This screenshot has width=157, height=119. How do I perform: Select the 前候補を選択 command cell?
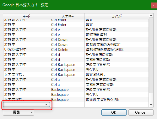[116, 35]
